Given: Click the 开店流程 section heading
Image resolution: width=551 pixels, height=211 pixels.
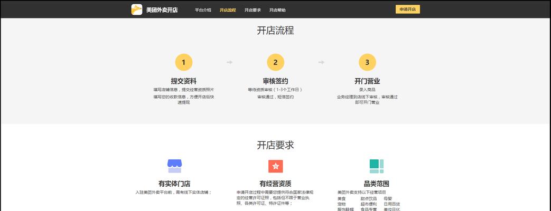Looking at the screenshot, I should pos(276,31).
